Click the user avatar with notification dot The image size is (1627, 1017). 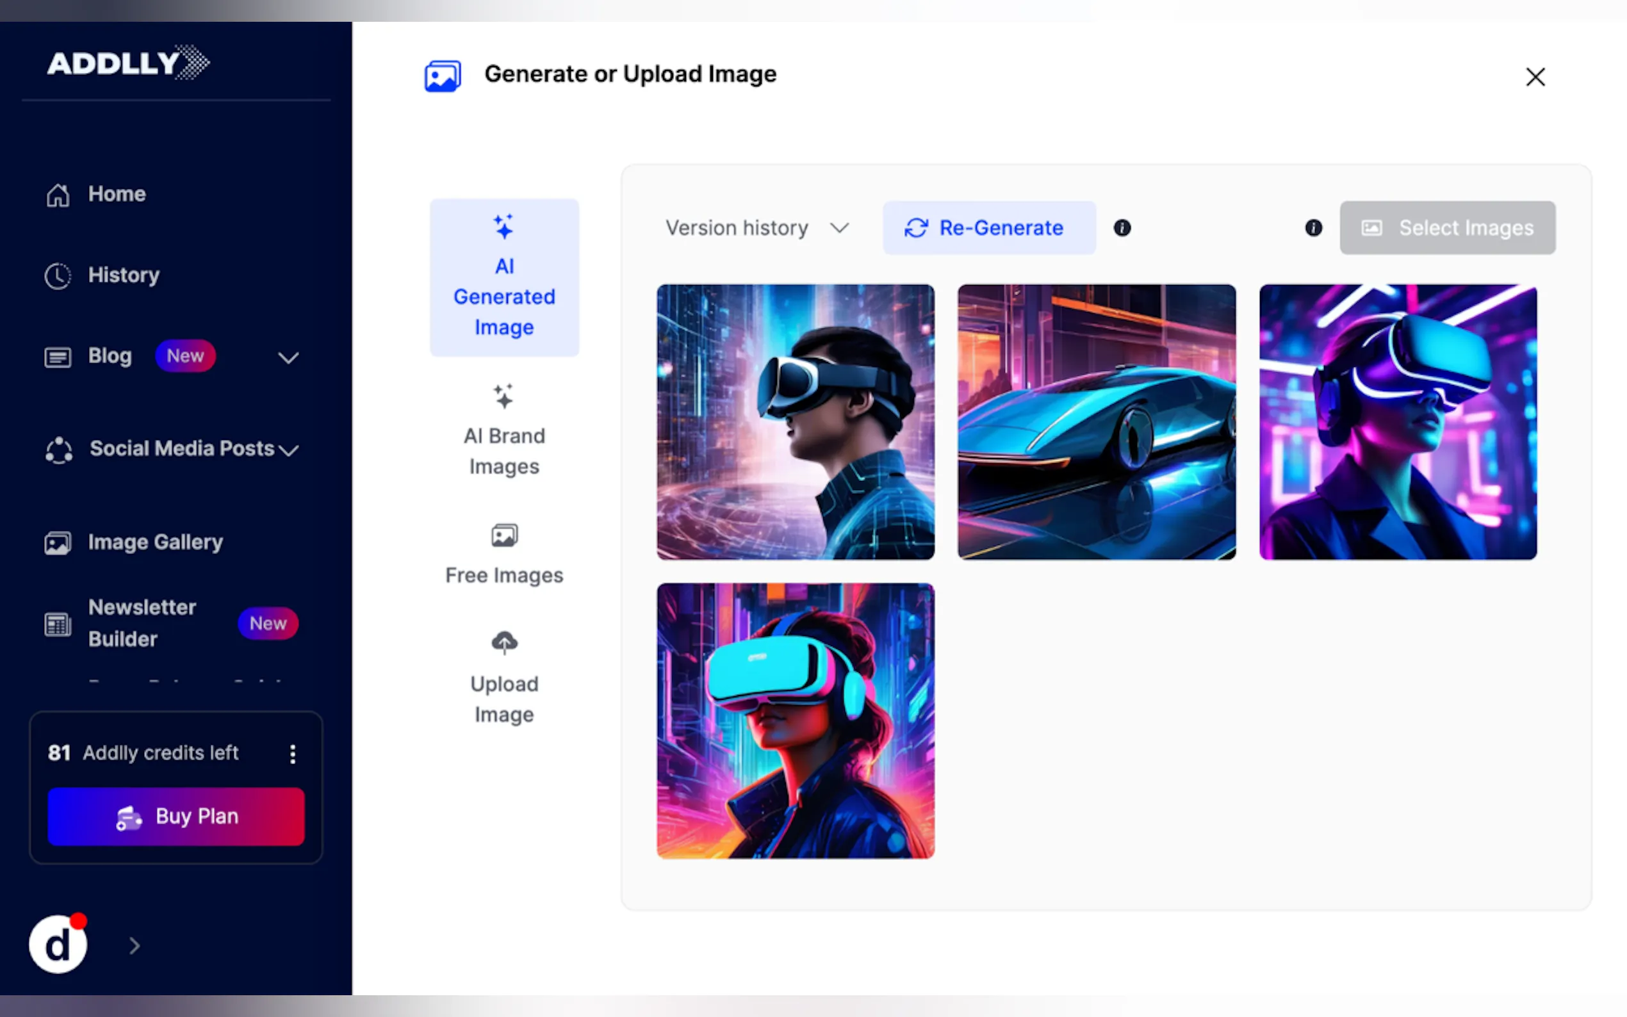58,945
